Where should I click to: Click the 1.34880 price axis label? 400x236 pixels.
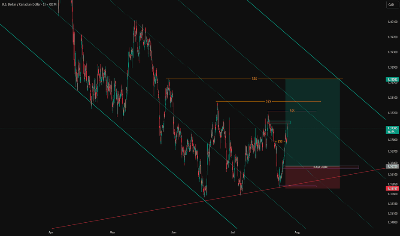coord(392,222)
